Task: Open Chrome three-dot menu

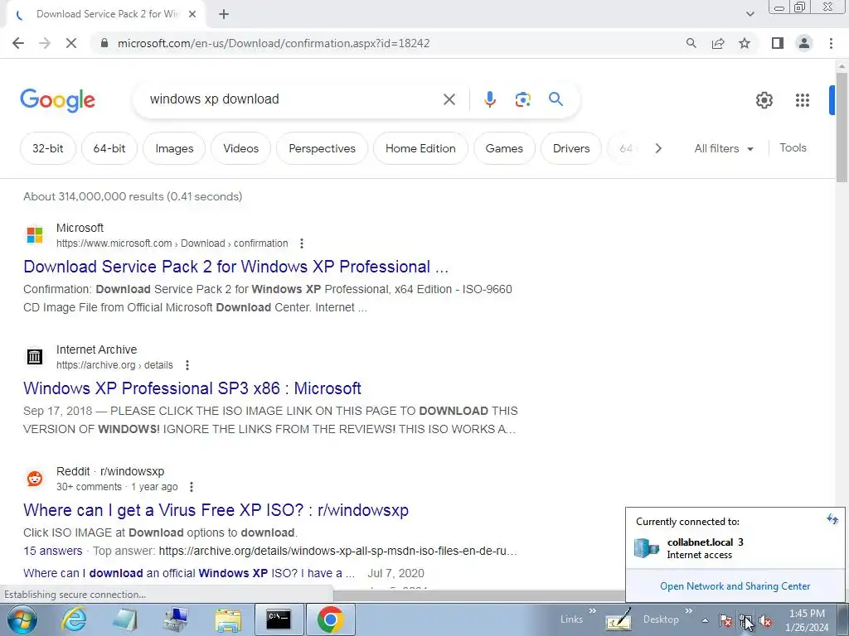Action: [x=831, y=43]
